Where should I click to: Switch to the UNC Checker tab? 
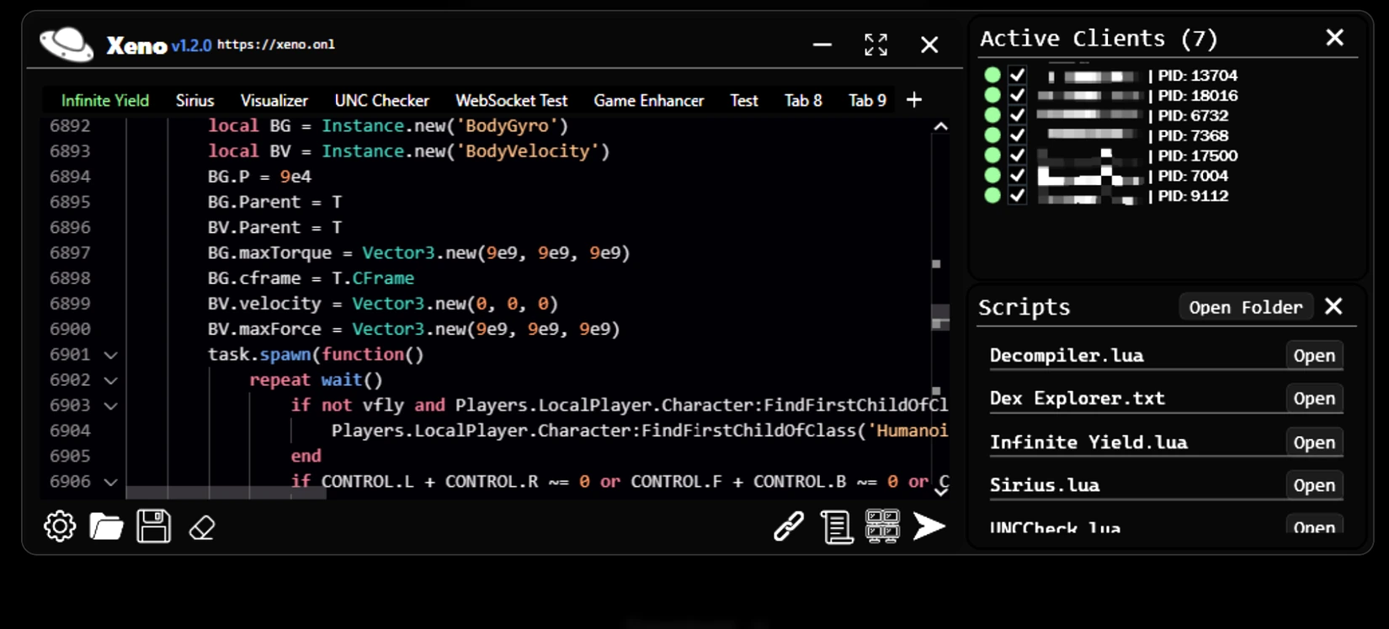pos(381,100)
